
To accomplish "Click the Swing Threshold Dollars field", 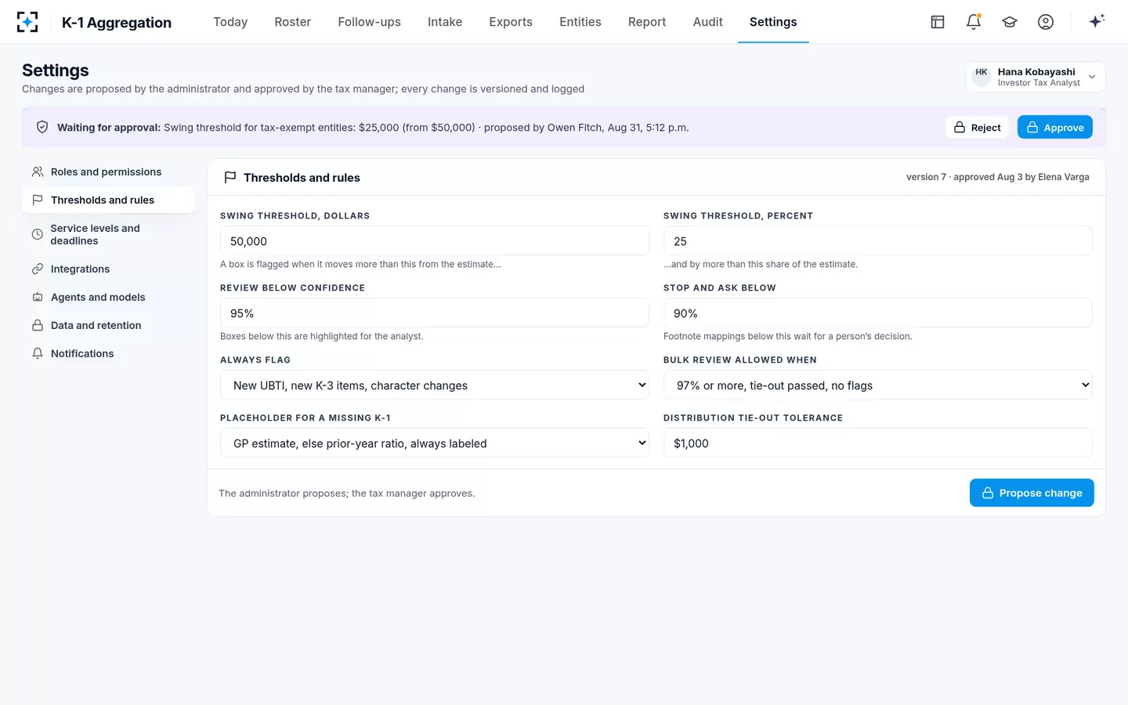I will click(435, 241).
